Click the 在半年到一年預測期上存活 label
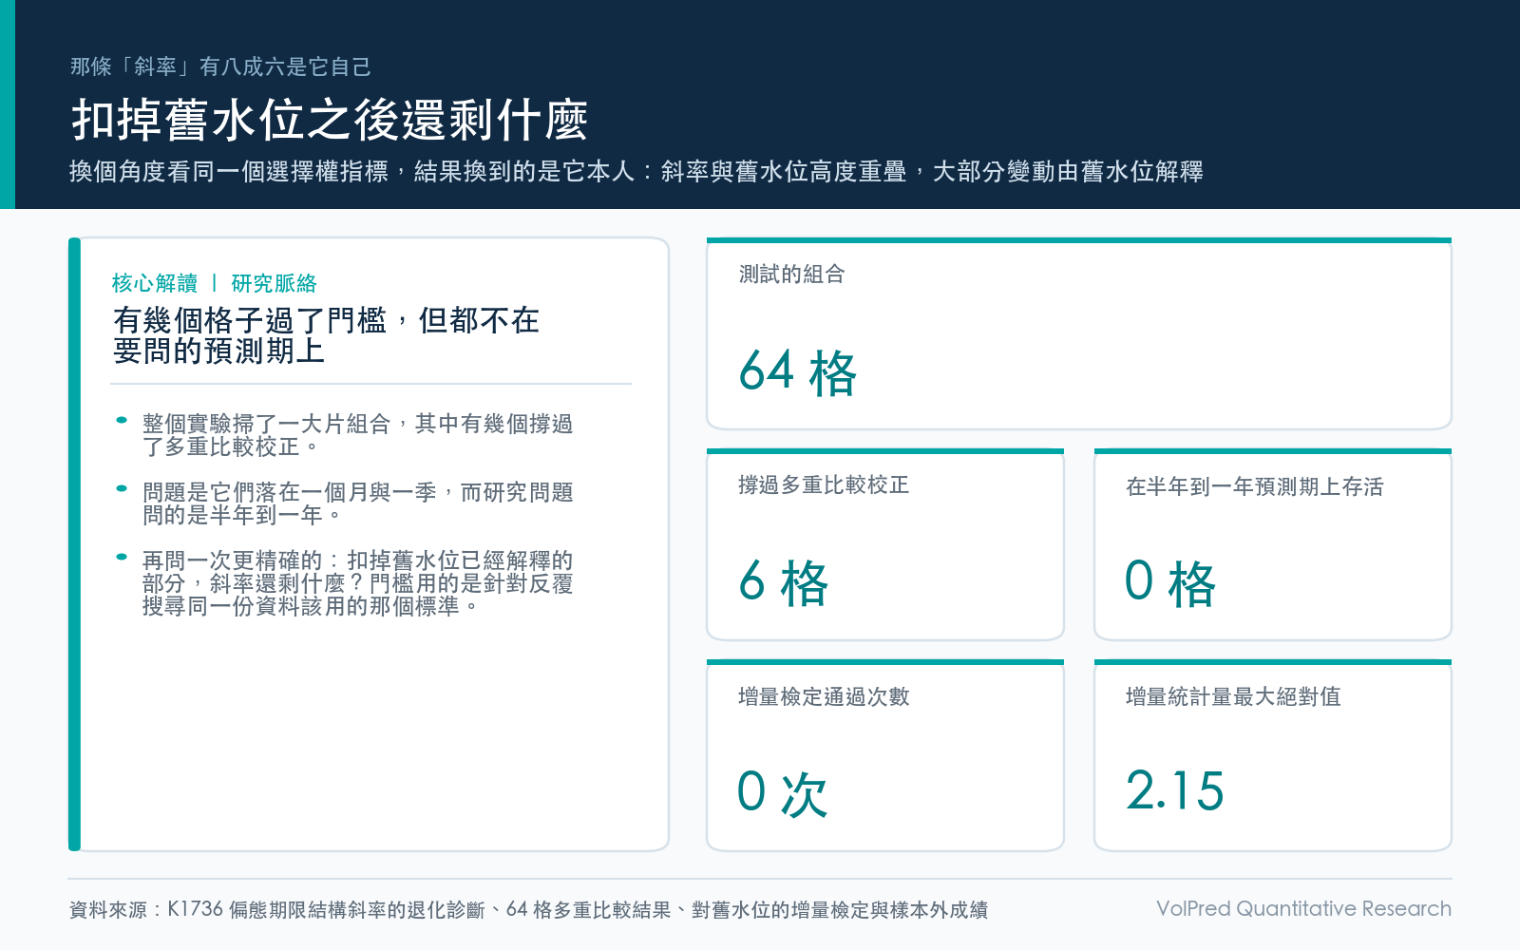This screenshot has height=950, width=1520. click(x=1255, y=486)
